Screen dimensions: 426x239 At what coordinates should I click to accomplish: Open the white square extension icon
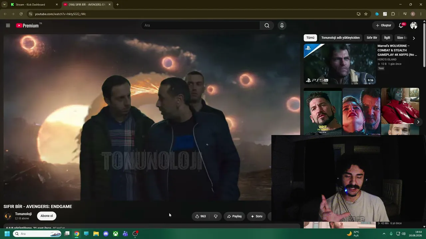385,14
